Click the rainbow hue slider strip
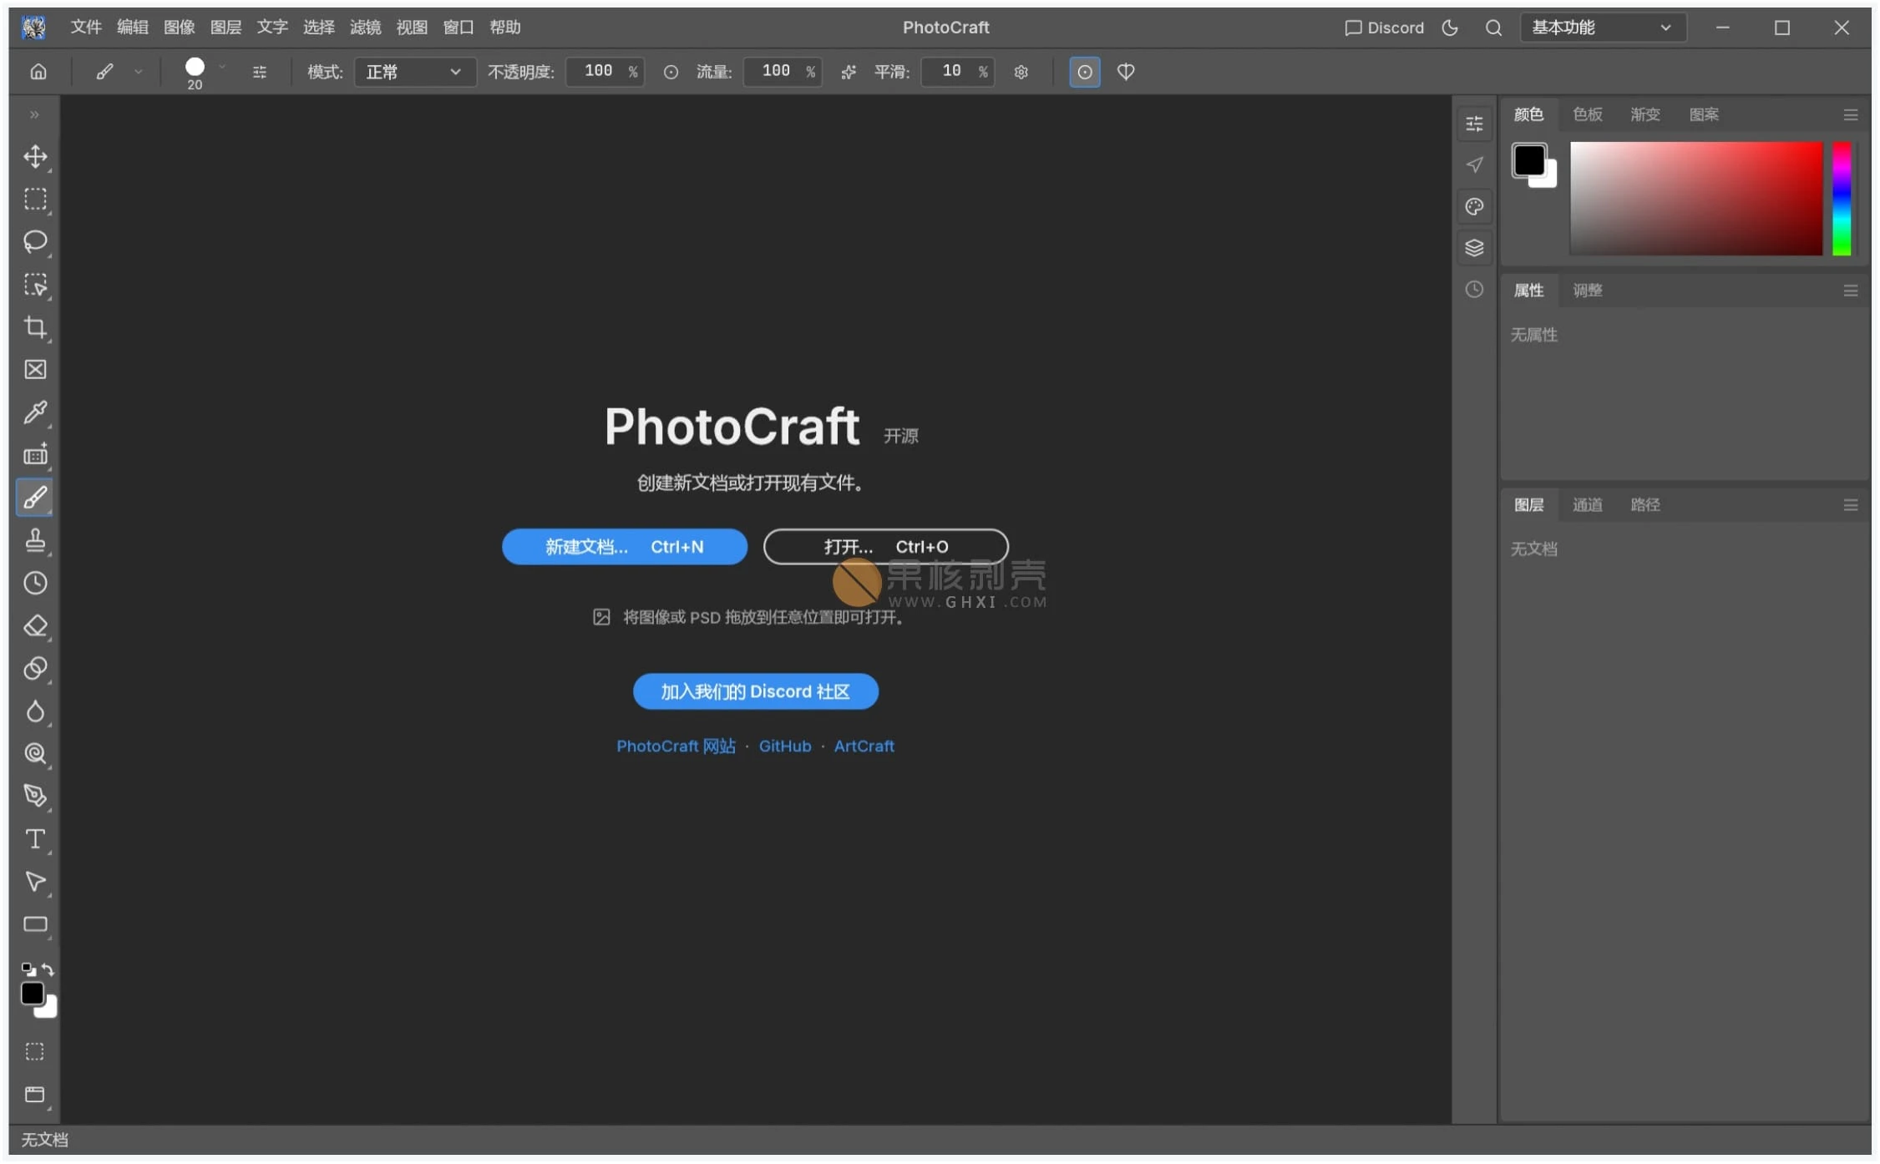The height and width of the screenshot is (1164, 1880). [1842, 199]
